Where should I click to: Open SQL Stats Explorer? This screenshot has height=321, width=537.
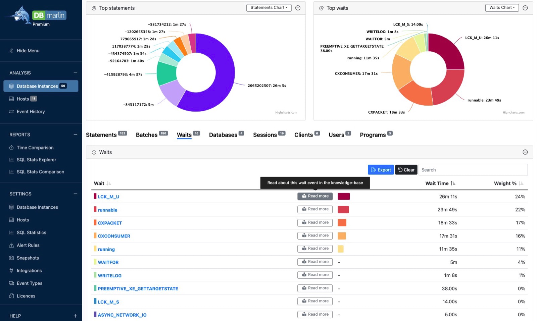click(x=33, y=160)
